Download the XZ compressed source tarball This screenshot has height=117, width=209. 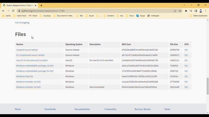pyautogui.click(x=30, y=55)
